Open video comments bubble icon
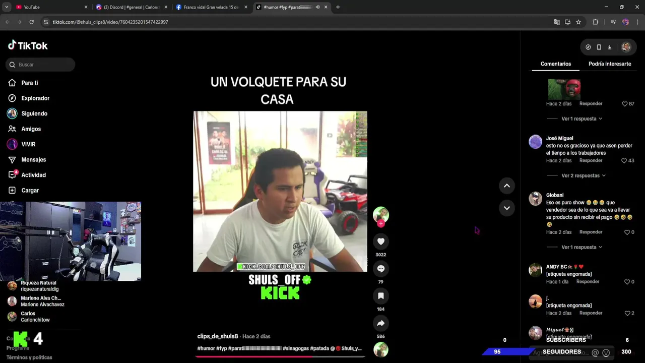 click(381, 269)
